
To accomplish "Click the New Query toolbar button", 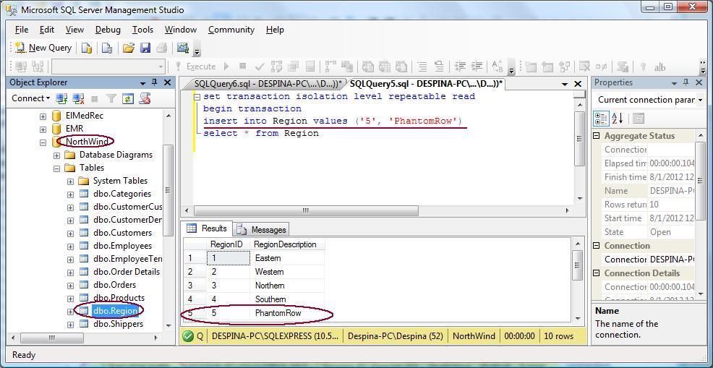I will [x=43, y=48].
